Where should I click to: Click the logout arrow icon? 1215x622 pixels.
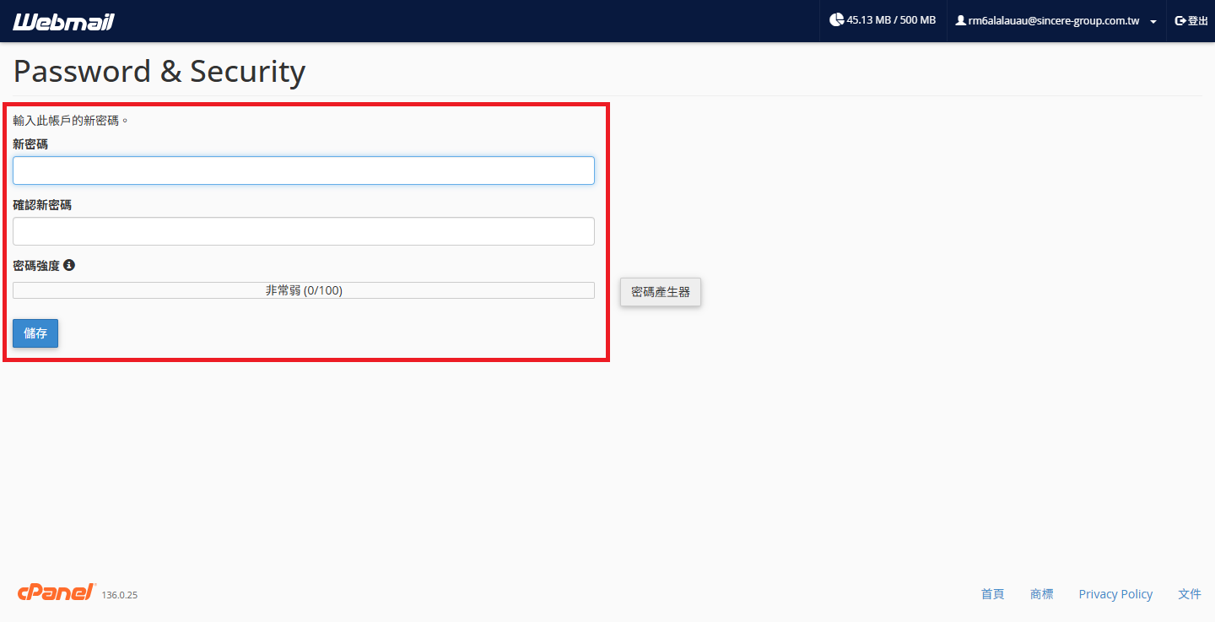tap(1180, 20)
